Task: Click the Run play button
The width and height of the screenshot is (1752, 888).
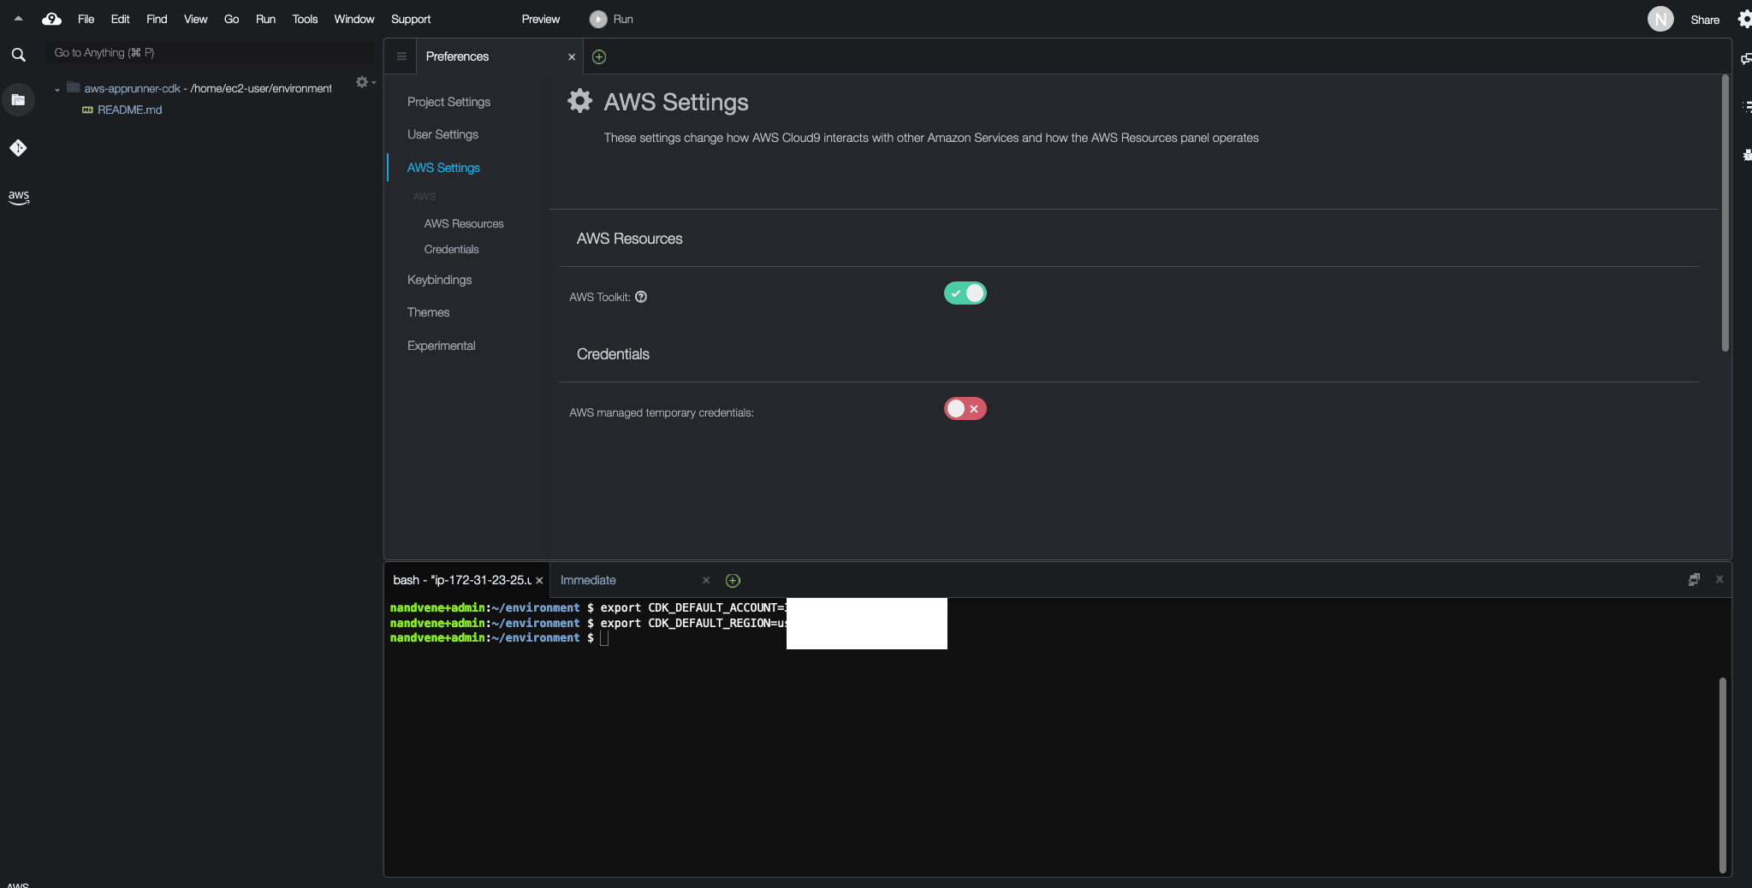Action: click(611, 19)
